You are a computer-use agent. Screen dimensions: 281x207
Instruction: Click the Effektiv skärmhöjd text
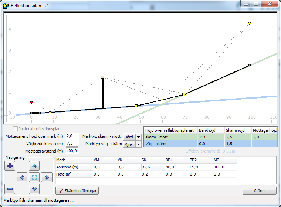pyautogui.click(x=210, y=151)
